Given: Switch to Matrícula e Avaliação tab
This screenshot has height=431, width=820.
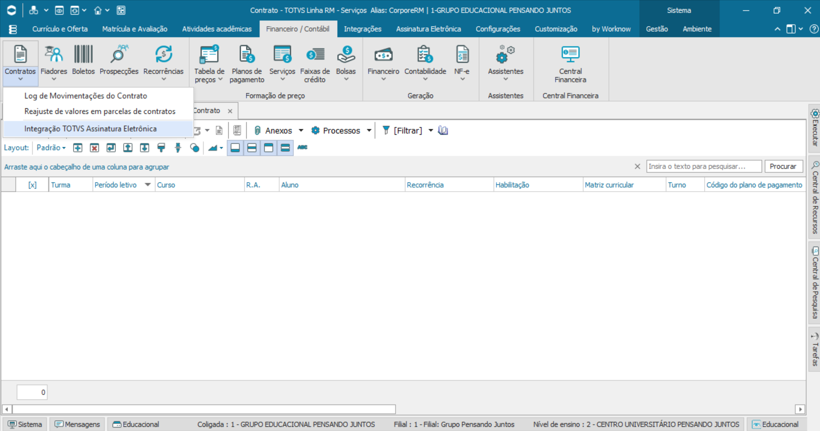Looking at the screenshot, I should point(135,29).
